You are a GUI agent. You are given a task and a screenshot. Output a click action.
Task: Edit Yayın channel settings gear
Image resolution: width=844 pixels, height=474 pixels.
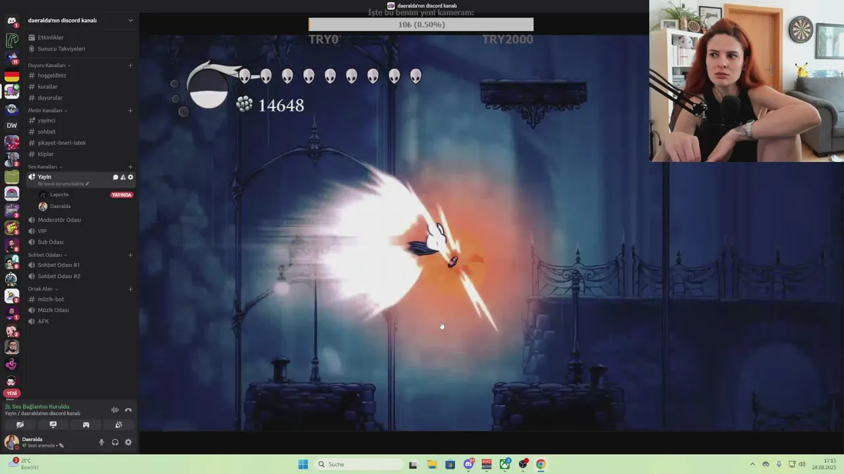131,177
